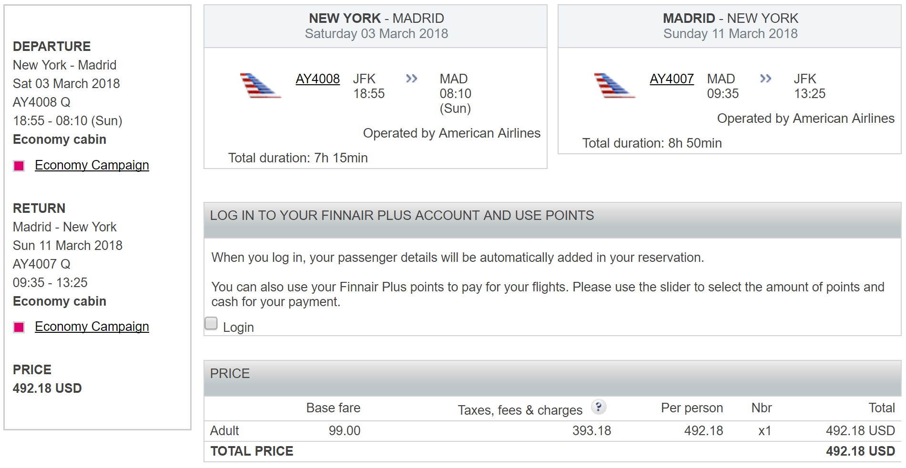Open departure Economy Campaign fare link

click(92, 165)
